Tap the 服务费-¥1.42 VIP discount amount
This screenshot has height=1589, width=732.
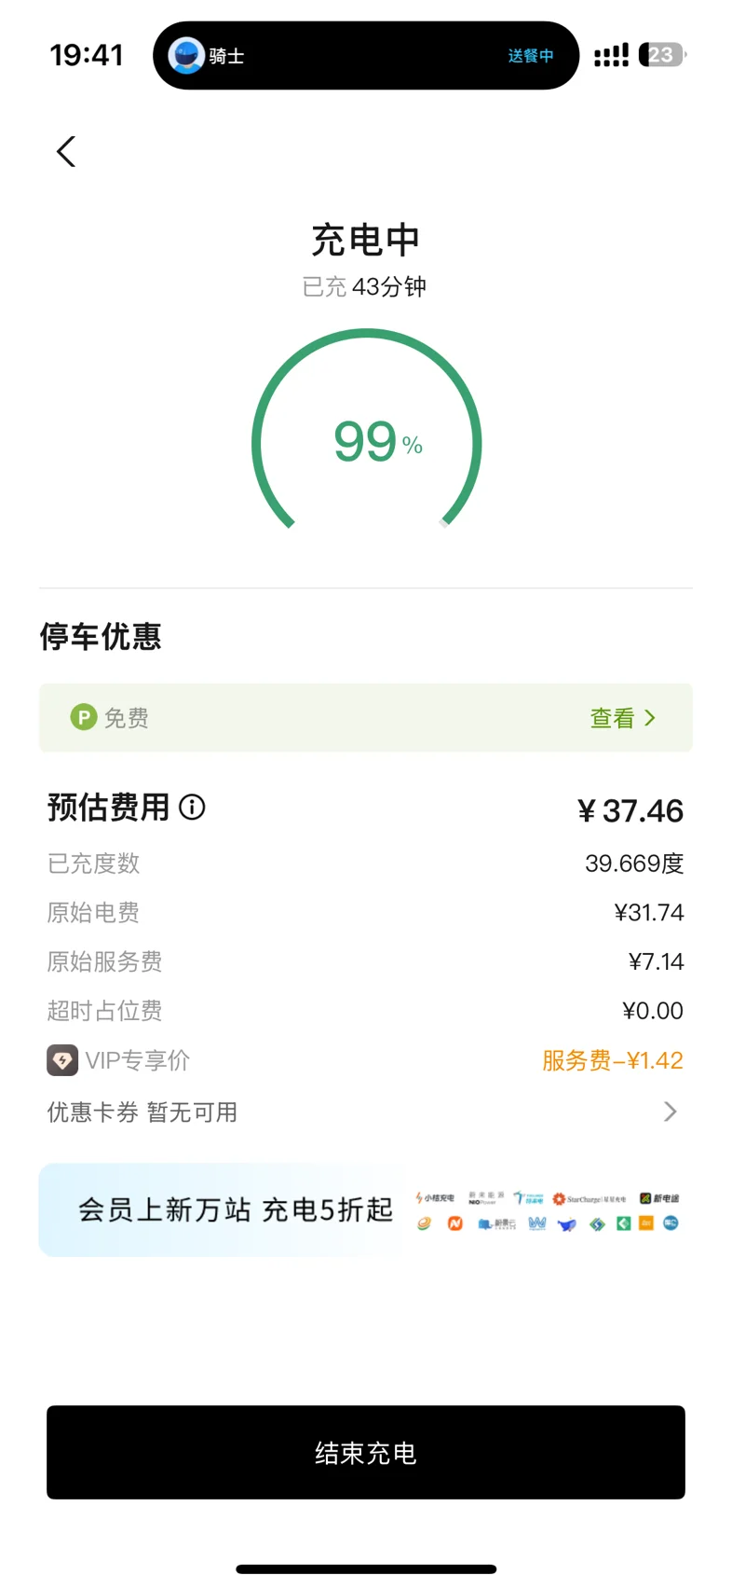[x=613, y=1060]
